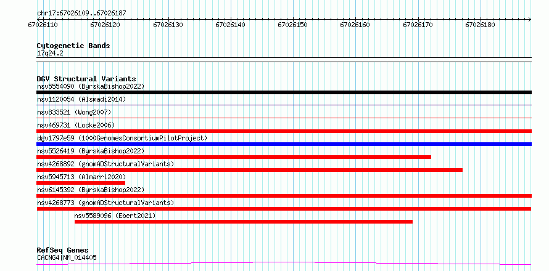The image size is (549, 271).
Task: Click ruler position 67026170
Action: [x=418, y=25]
